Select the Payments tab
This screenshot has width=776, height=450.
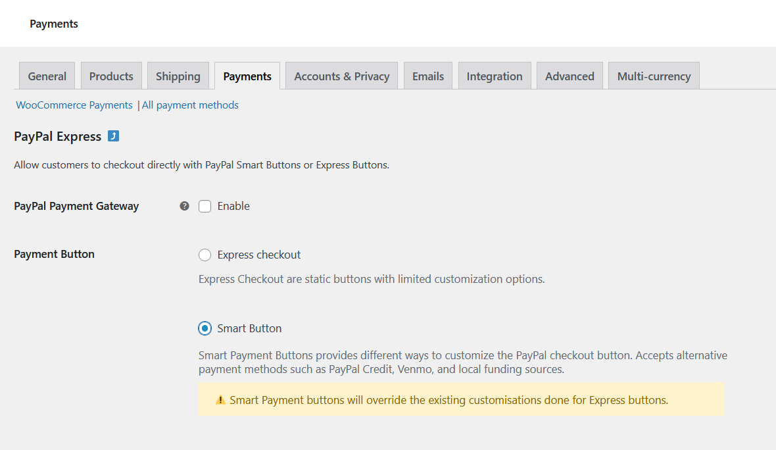247,76
